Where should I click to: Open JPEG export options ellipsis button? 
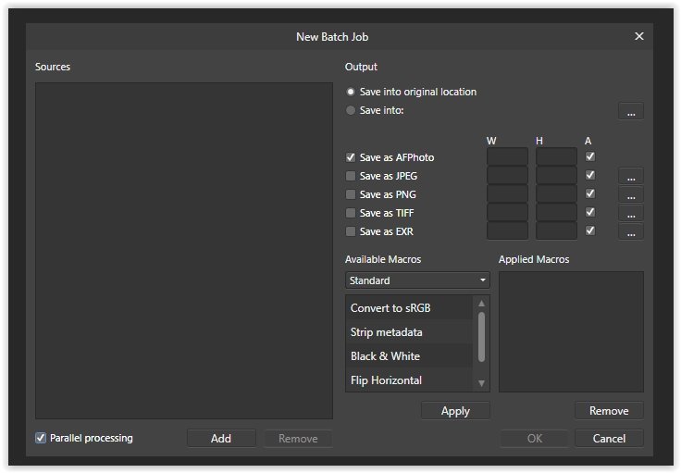(630, 176)
